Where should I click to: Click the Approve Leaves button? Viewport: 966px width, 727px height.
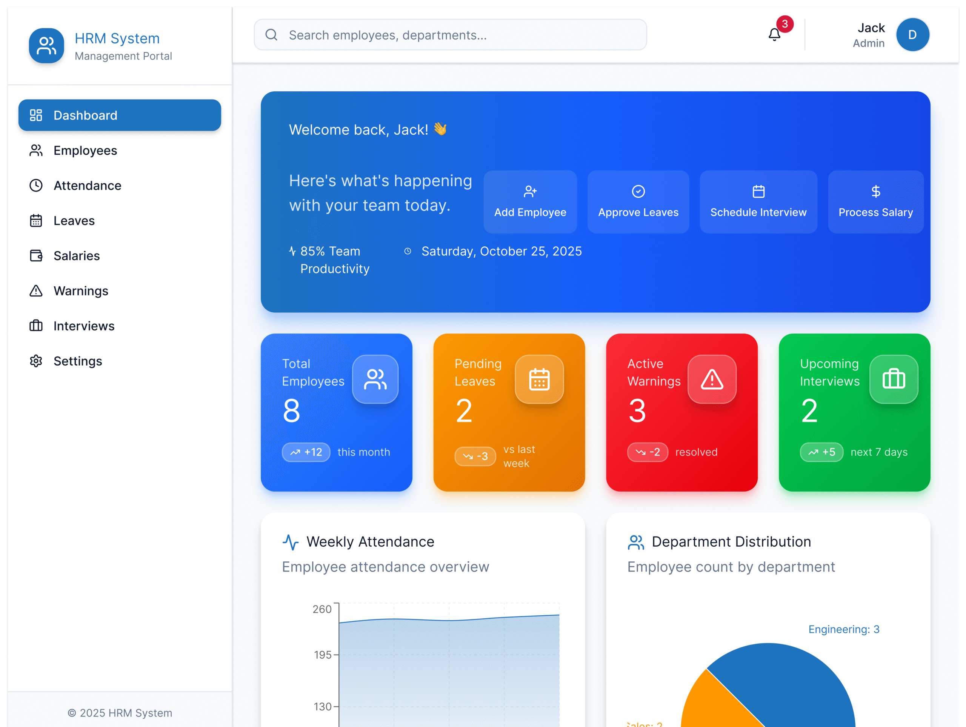point(638,202)
